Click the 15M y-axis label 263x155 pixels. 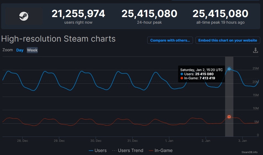pyautogui.click(x=256, y=95)
